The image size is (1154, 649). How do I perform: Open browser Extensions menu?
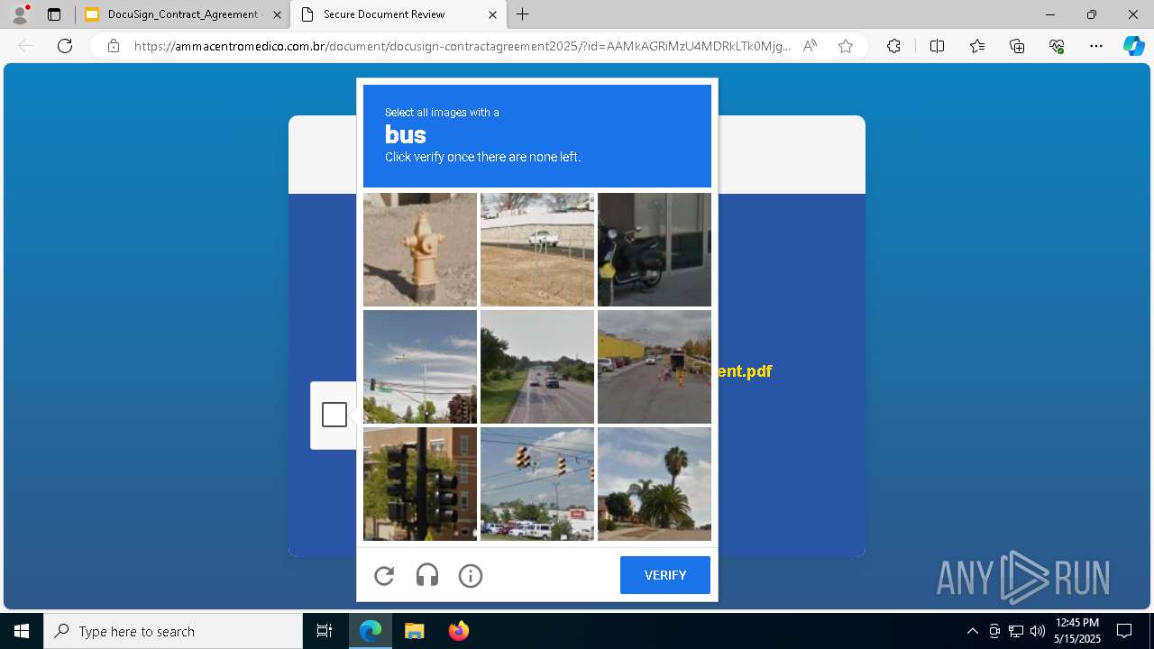tap(893, 46)
